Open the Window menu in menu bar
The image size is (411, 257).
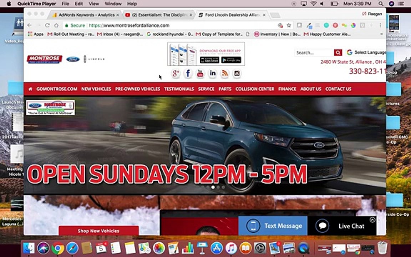pyautogui.click(x=113, y=4)
